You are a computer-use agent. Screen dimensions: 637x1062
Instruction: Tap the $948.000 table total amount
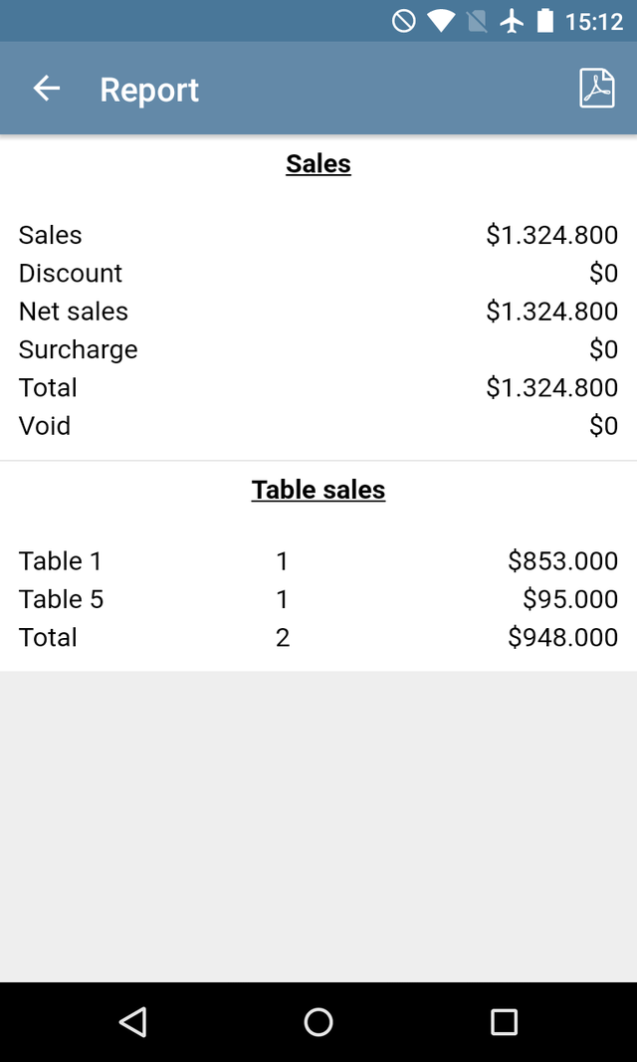tap(562, 637)
